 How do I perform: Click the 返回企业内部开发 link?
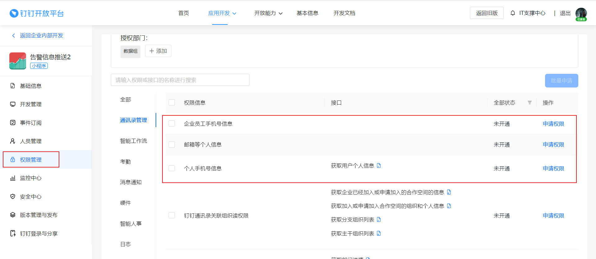42,35
